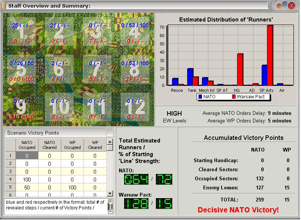Select sector 12 on the map

point(135,107)
